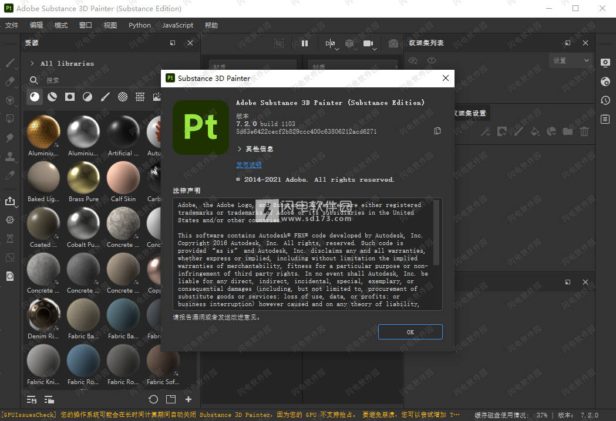Click the resource updater page icon
Image resolution: width=616 pixels, height=421 pixels.
[x=10, y=276]
